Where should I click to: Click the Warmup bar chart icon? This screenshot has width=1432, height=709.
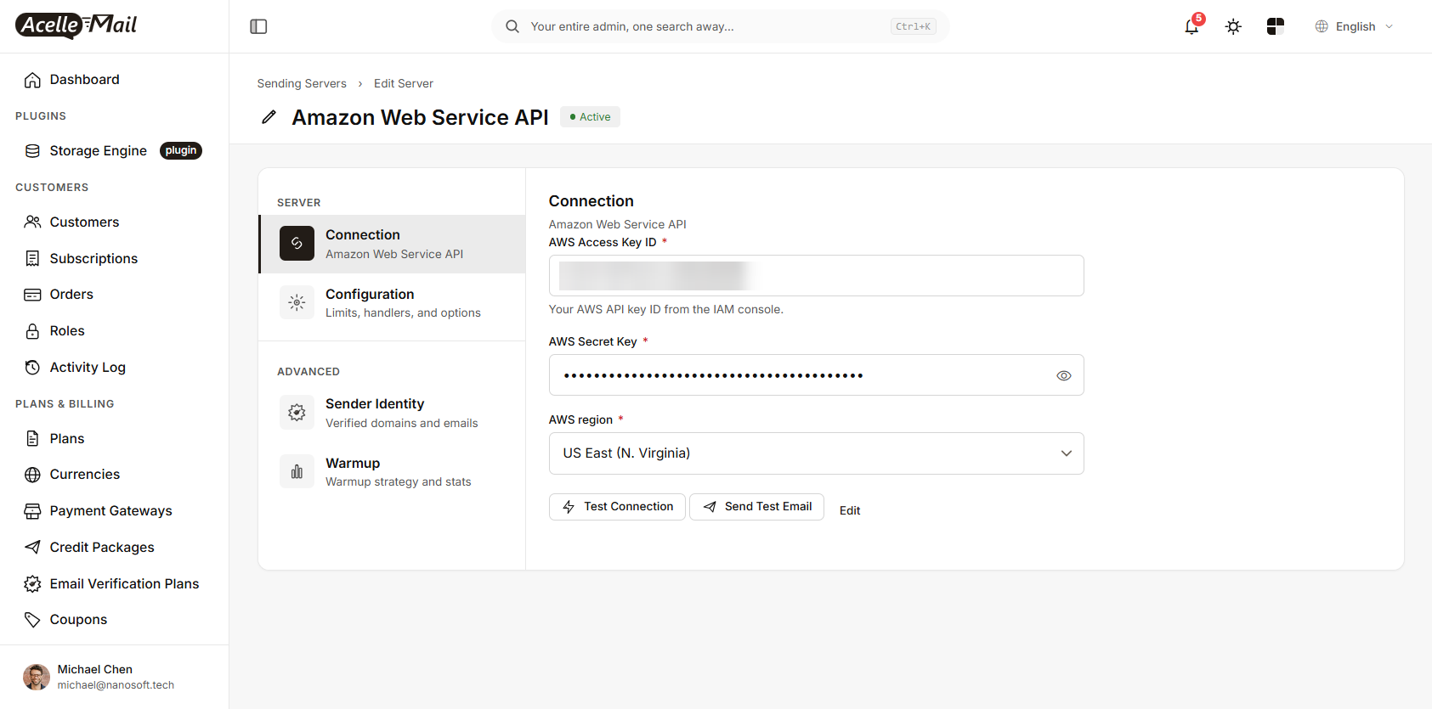(297, 471)
